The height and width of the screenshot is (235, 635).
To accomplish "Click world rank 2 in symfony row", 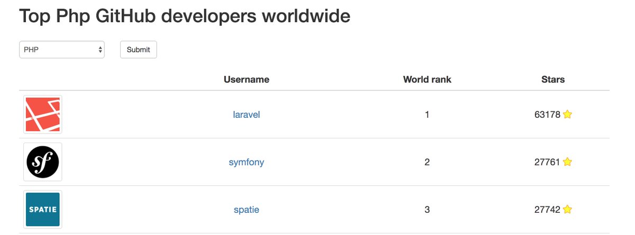I will (427, 162).
